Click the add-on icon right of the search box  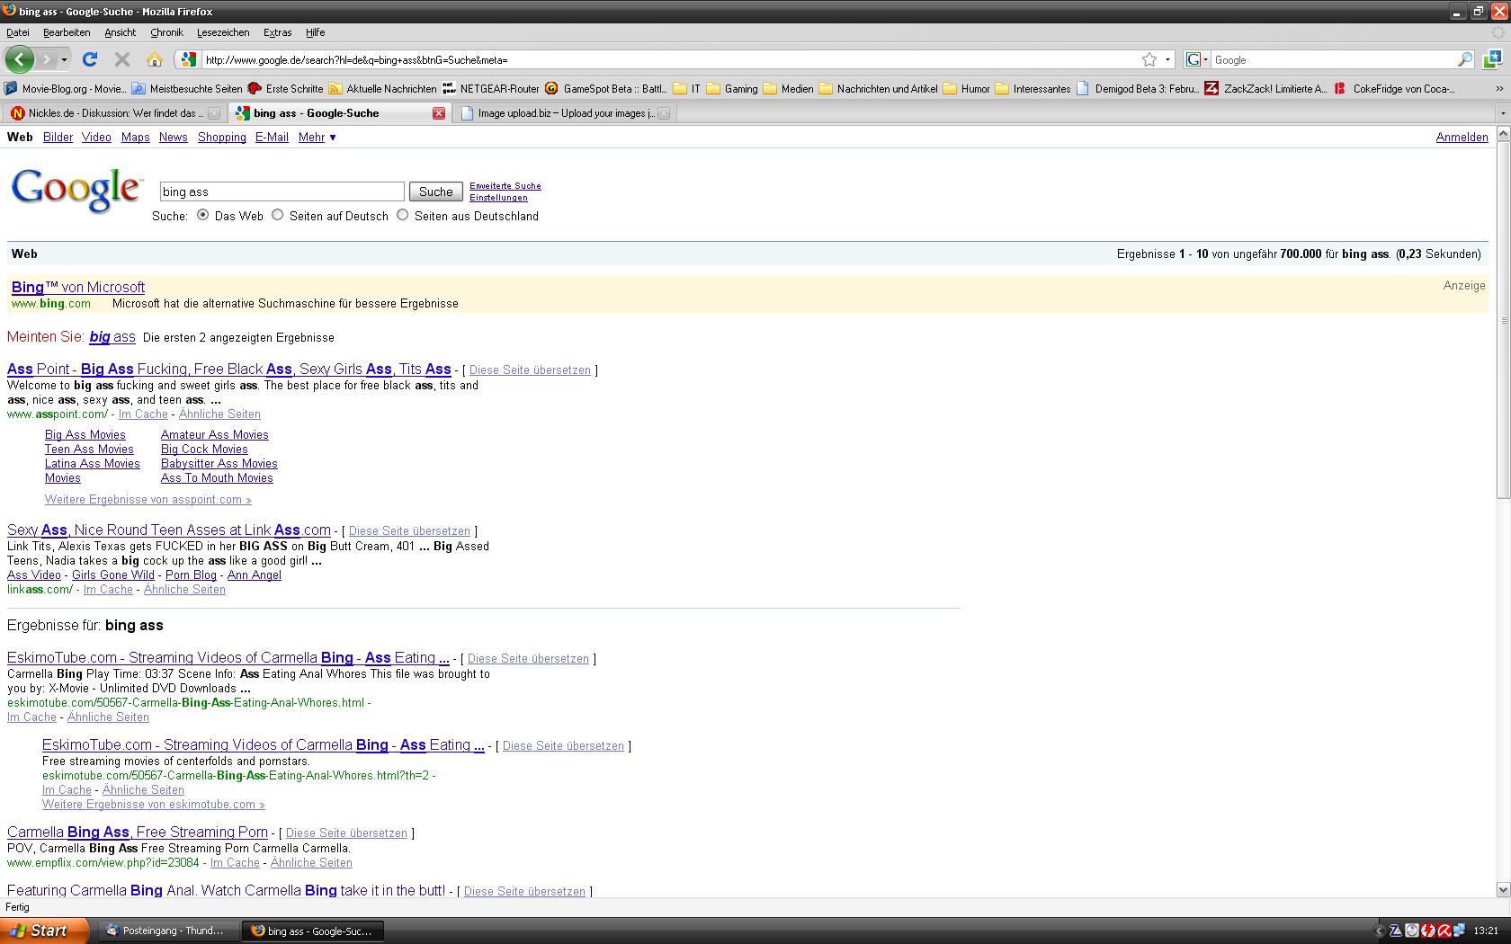[x=1492, y=59]
